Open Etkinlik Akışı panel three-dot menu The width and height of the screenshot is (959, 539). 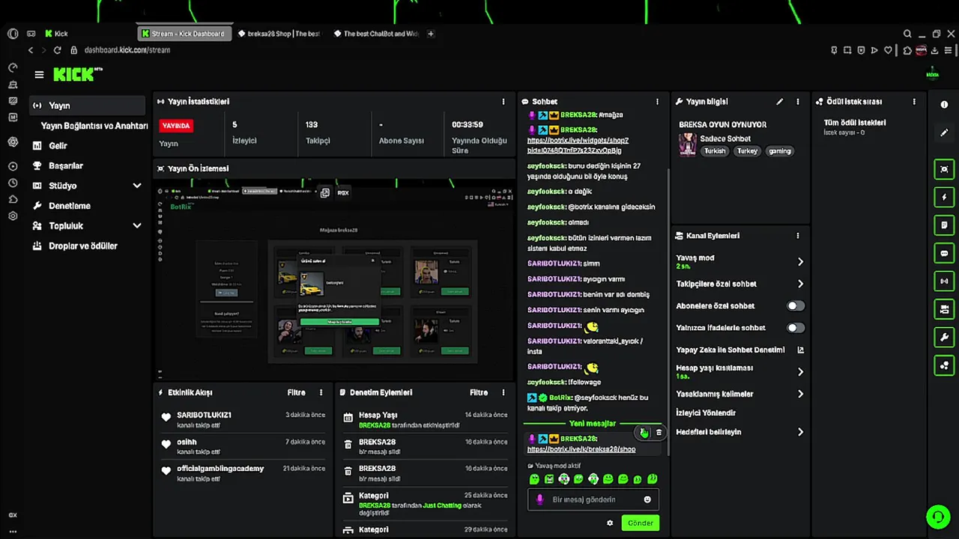coord(321,392)
